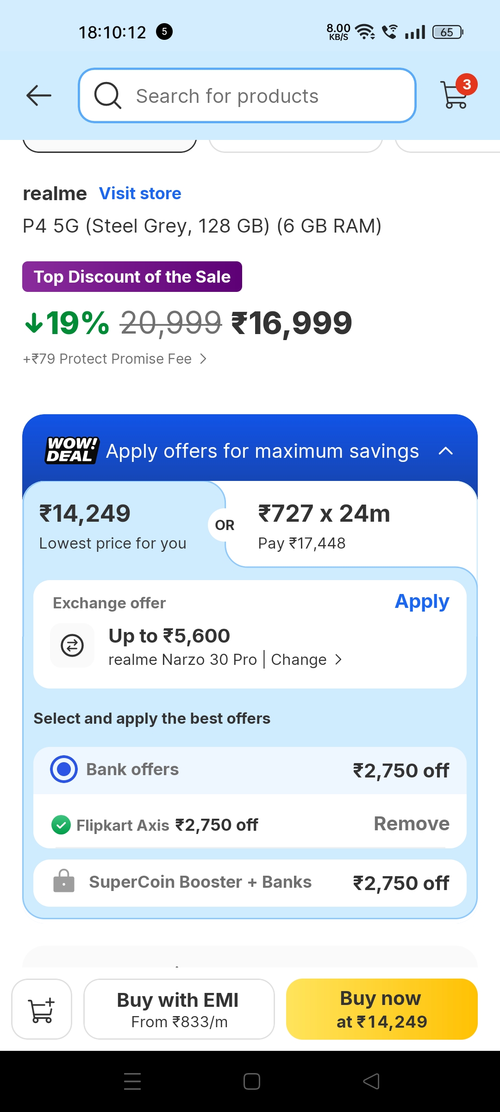This screenshot has width=500, height=1112.
Task: Tap the exchange offer swap icon
Action: point(72,645)
